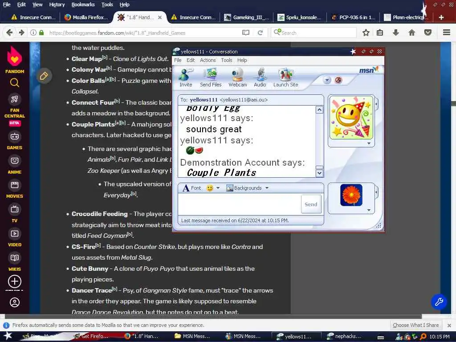Switch to Gameking_III tab
Screen dimensions: 456x342
[247, 17]
